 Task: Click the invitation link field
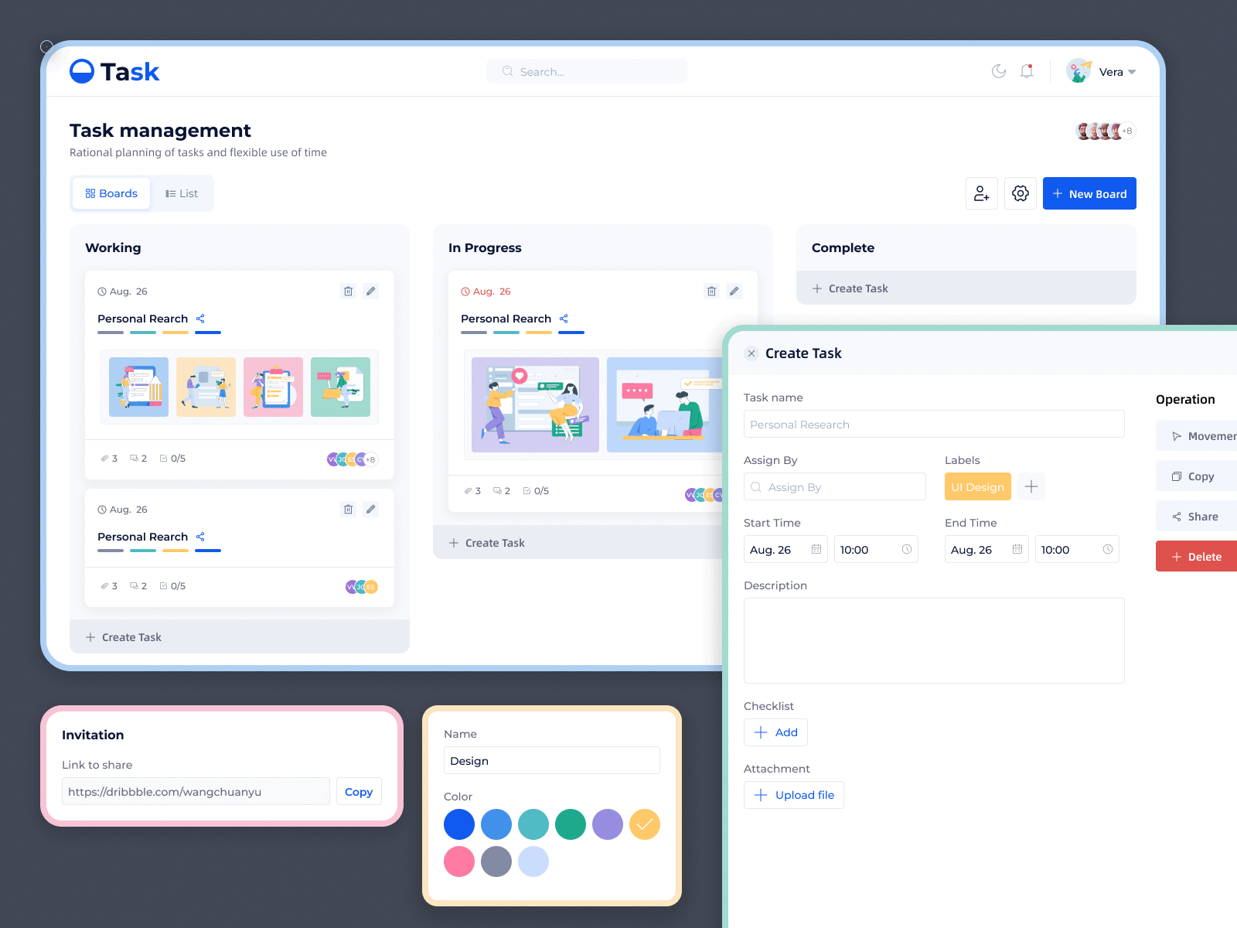196,791
